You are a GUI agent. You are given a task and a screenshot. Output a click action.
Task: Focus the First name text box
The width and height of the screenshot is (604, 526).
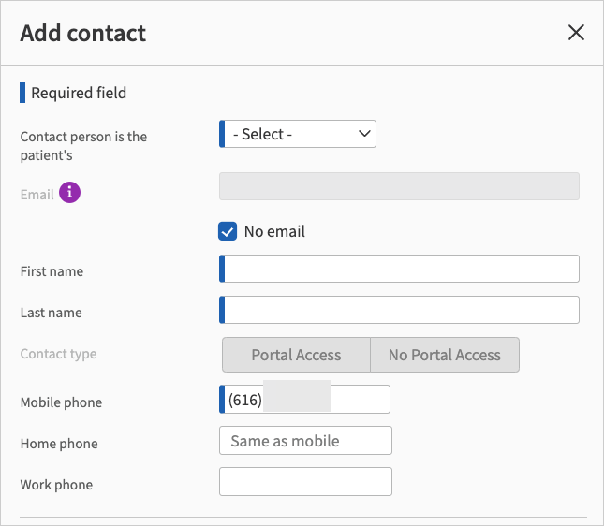pyautogui.click(x=401, y=269)
